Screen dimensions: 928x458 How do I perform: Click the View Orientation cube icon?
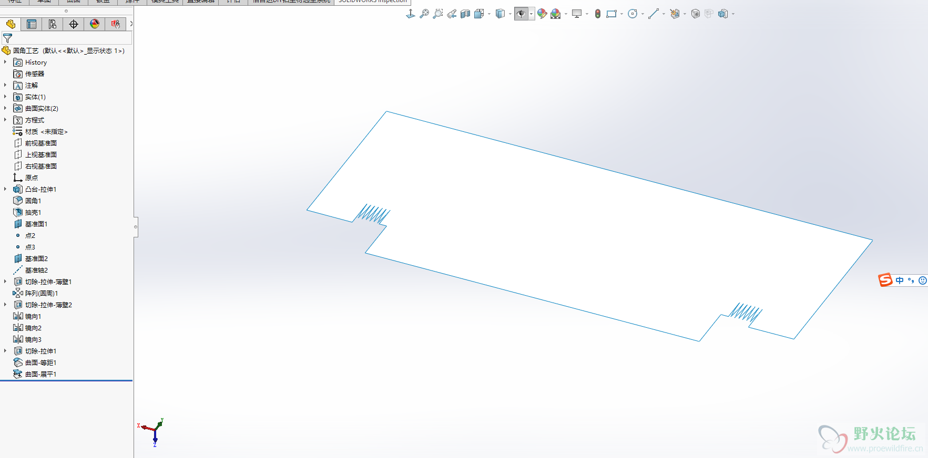pos(479,14)
